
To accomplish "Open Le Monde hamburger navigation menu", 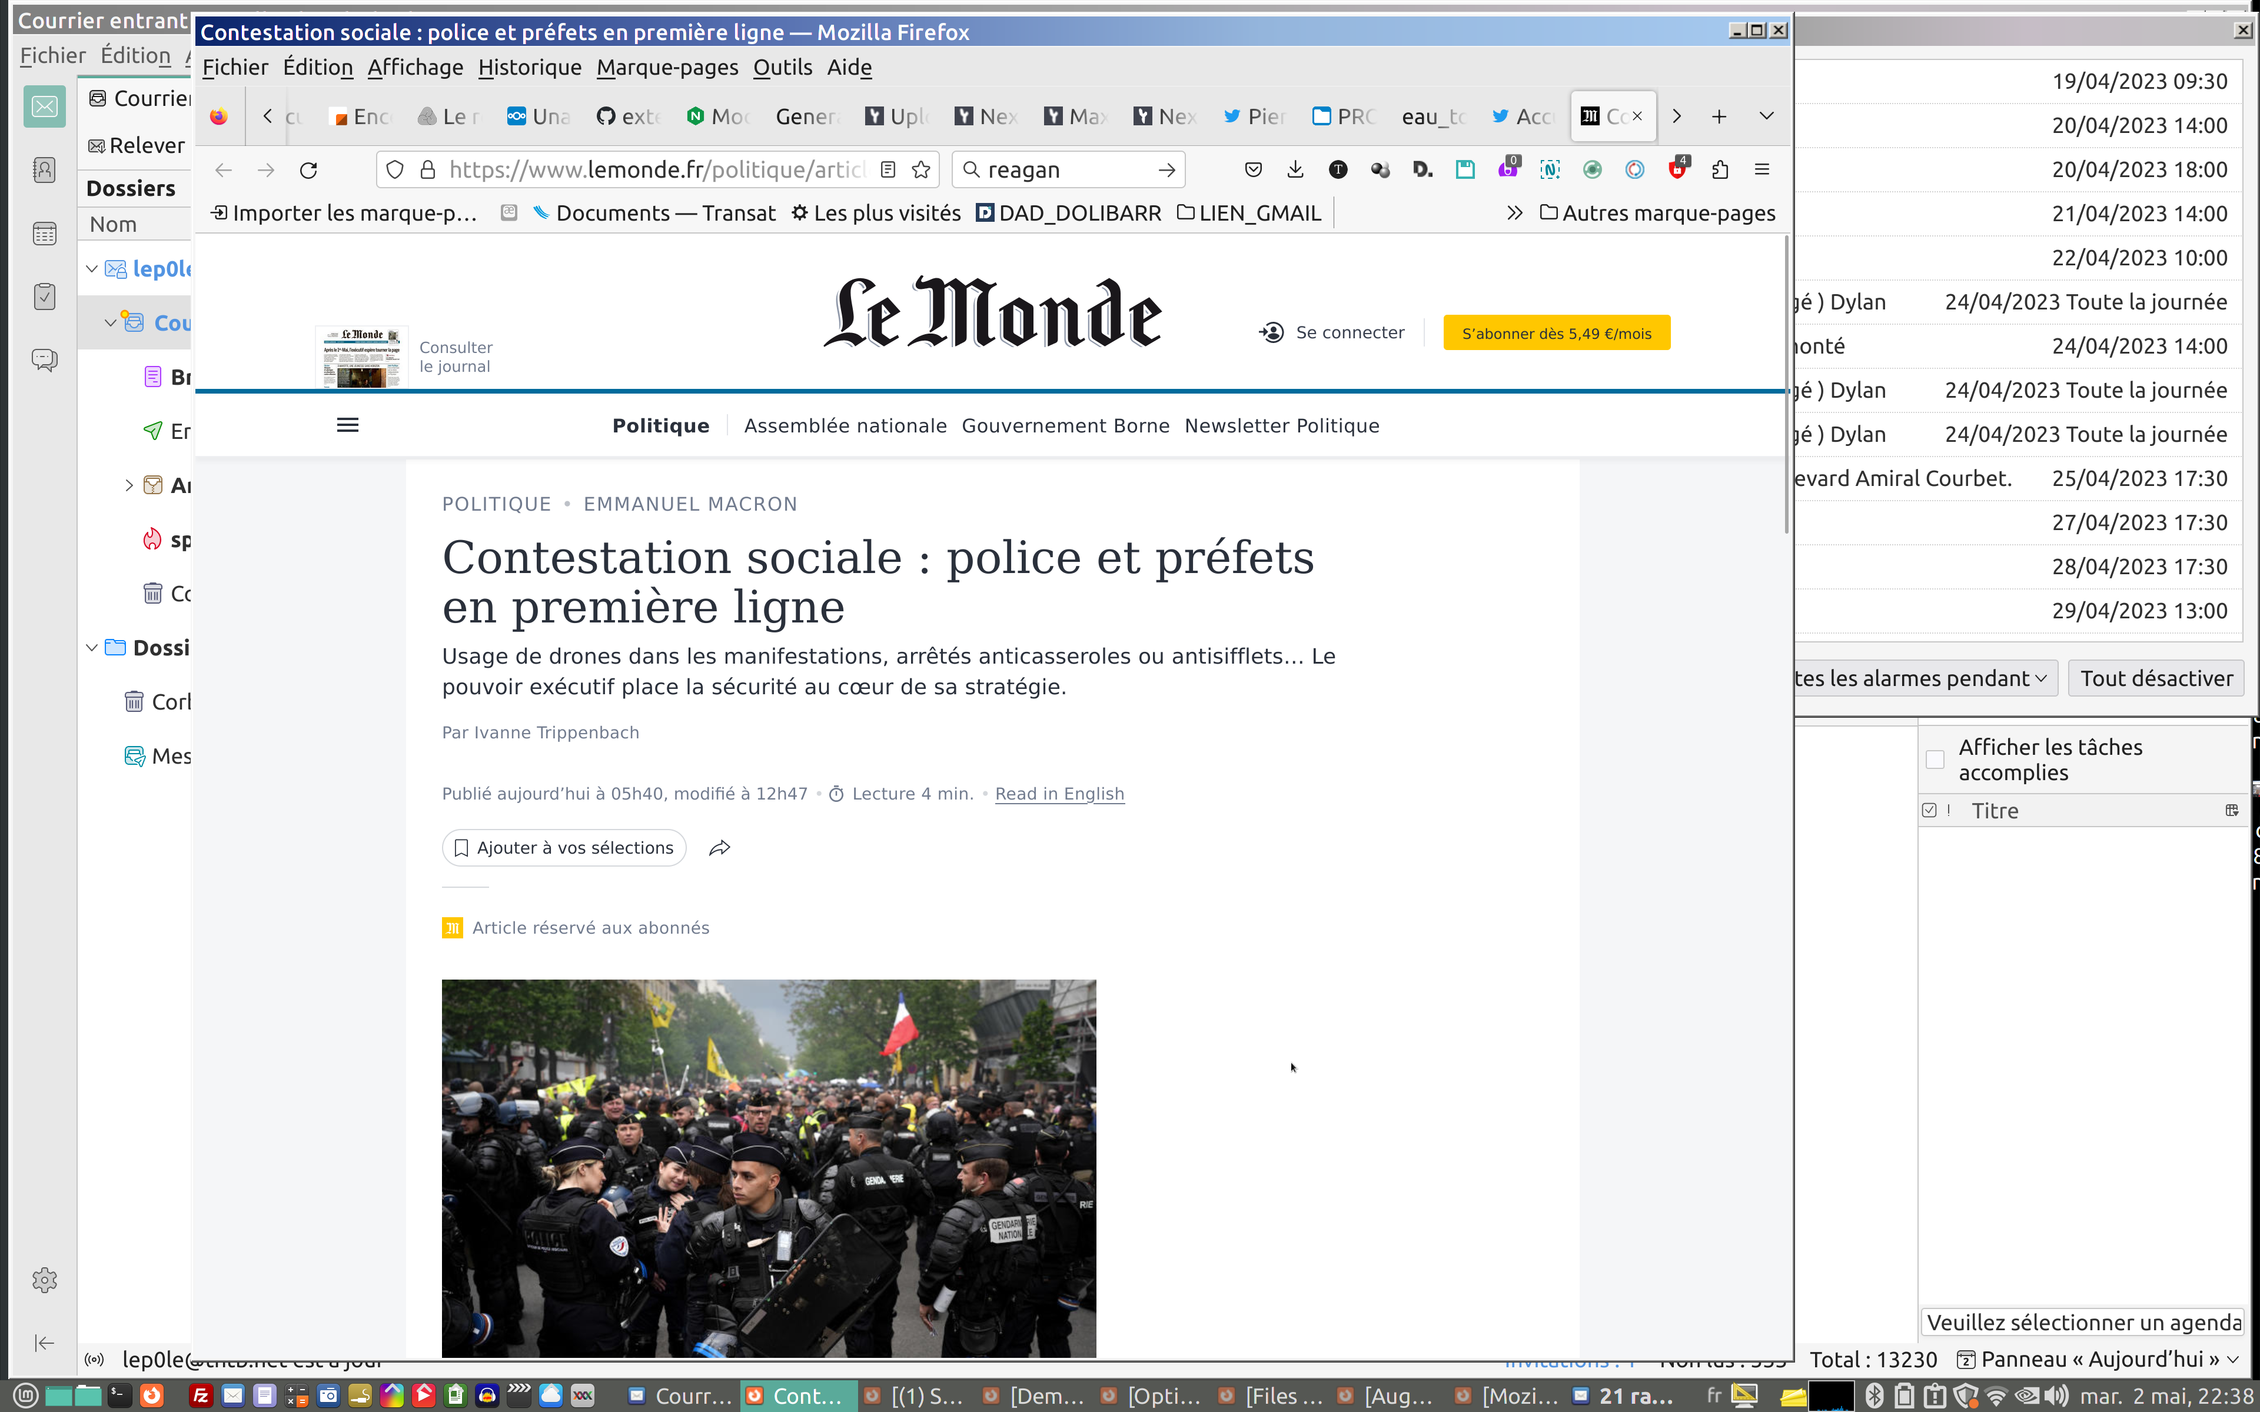I will tap(347, 426).
